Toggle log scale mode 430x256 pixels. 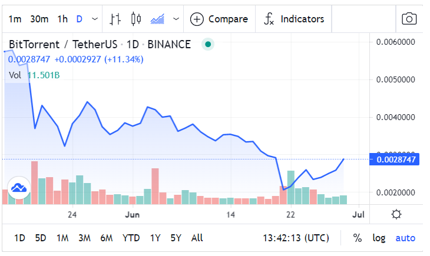coord(379,238)
